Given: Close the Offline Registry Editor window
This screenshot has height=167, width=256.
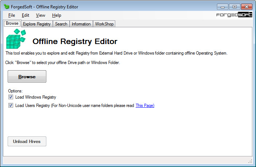Looking at the screenshot, I should tap(247, 7).
